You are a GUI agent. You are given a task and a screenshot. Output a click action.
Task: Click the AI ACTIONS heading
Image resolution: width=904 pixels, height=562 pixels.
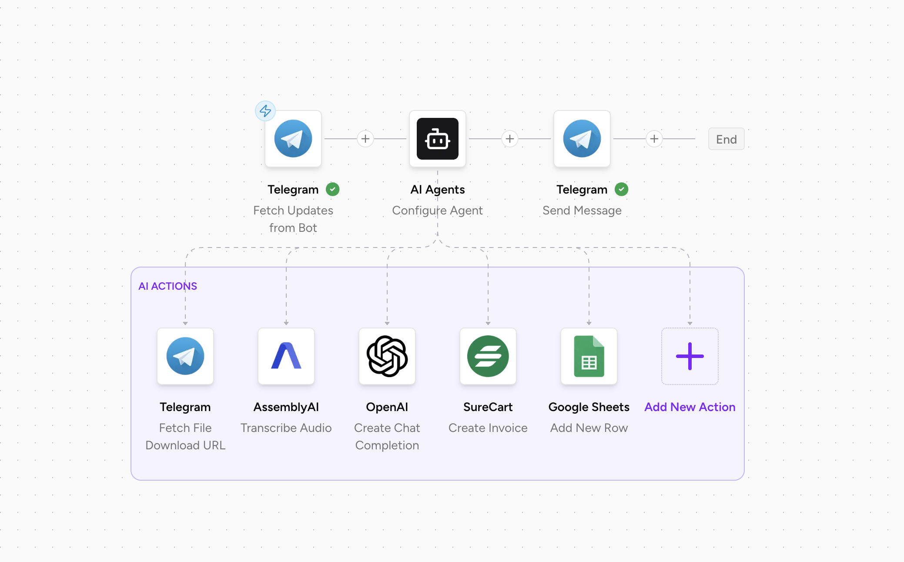[168, 286]
